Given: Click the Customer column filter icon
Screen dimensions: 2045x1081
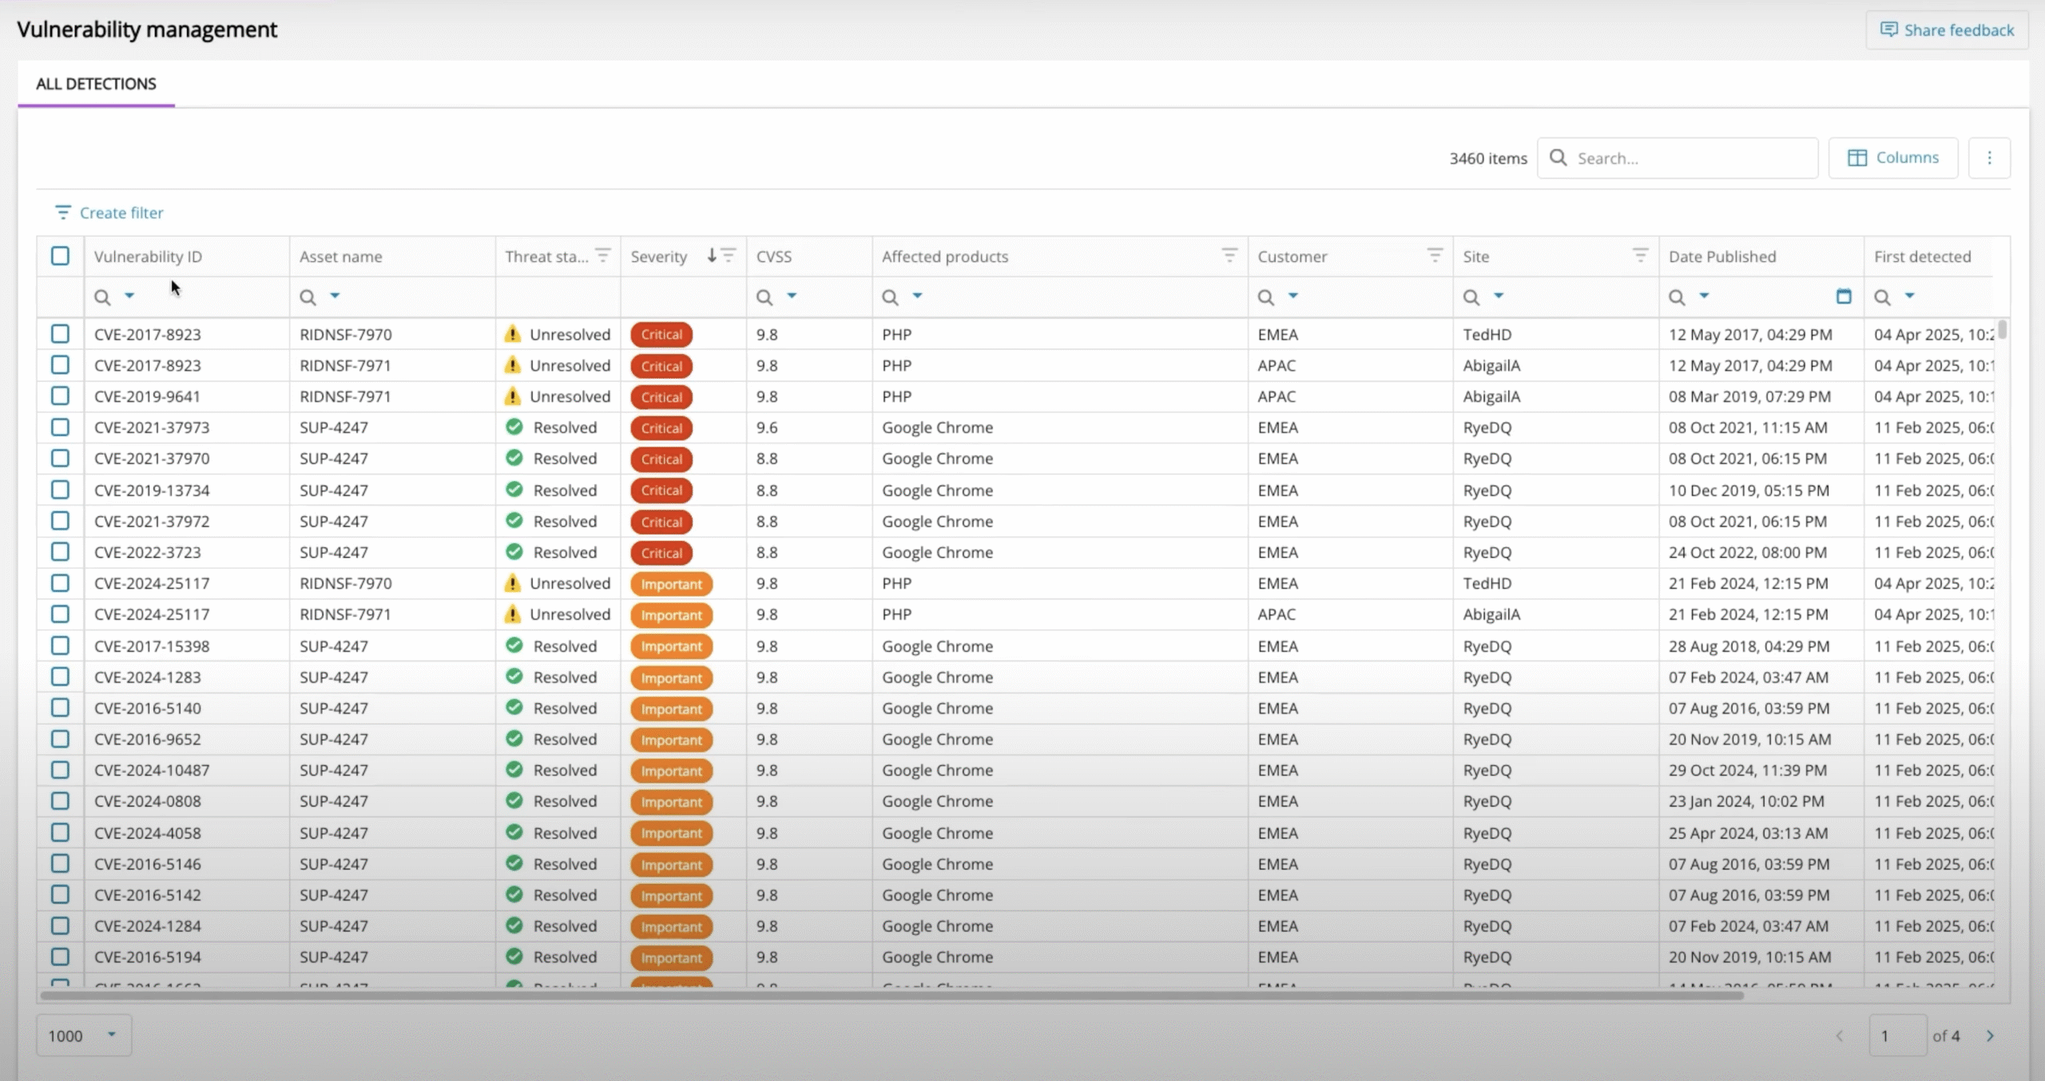Looking at the screenshot, I should 1435,256.
